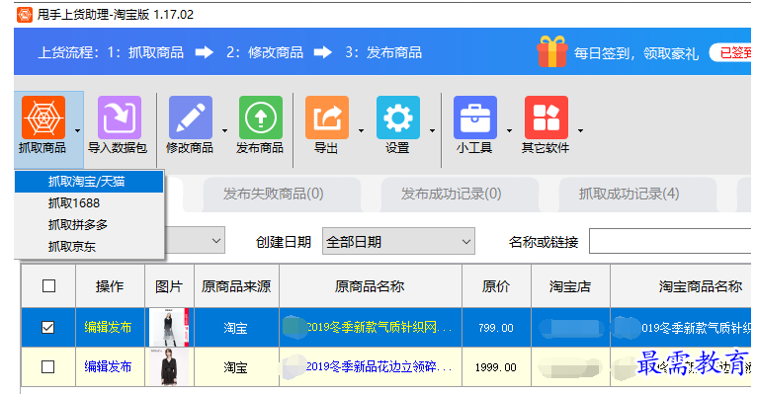The width and height of the screenshot is (757, 394).
Task: Click 编辑发布 in the 799.00 row
Action: click(108, 327)
